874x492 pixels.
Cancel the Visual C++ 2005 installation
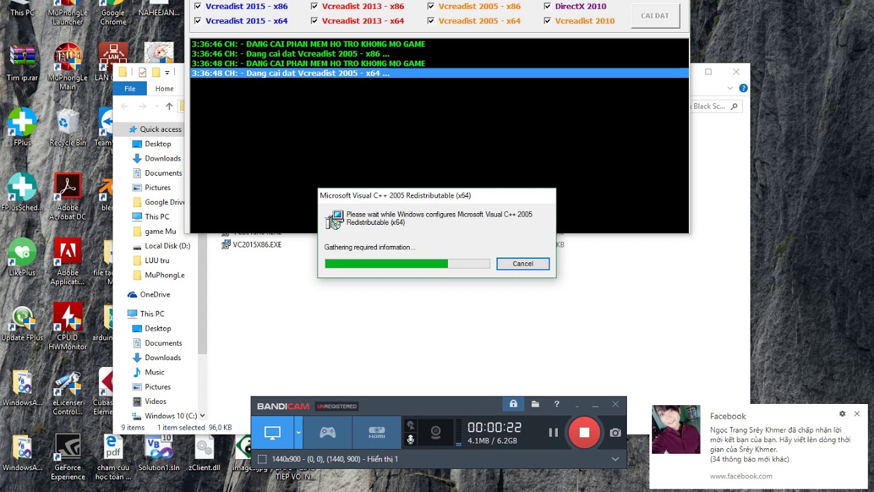[523, 264]
